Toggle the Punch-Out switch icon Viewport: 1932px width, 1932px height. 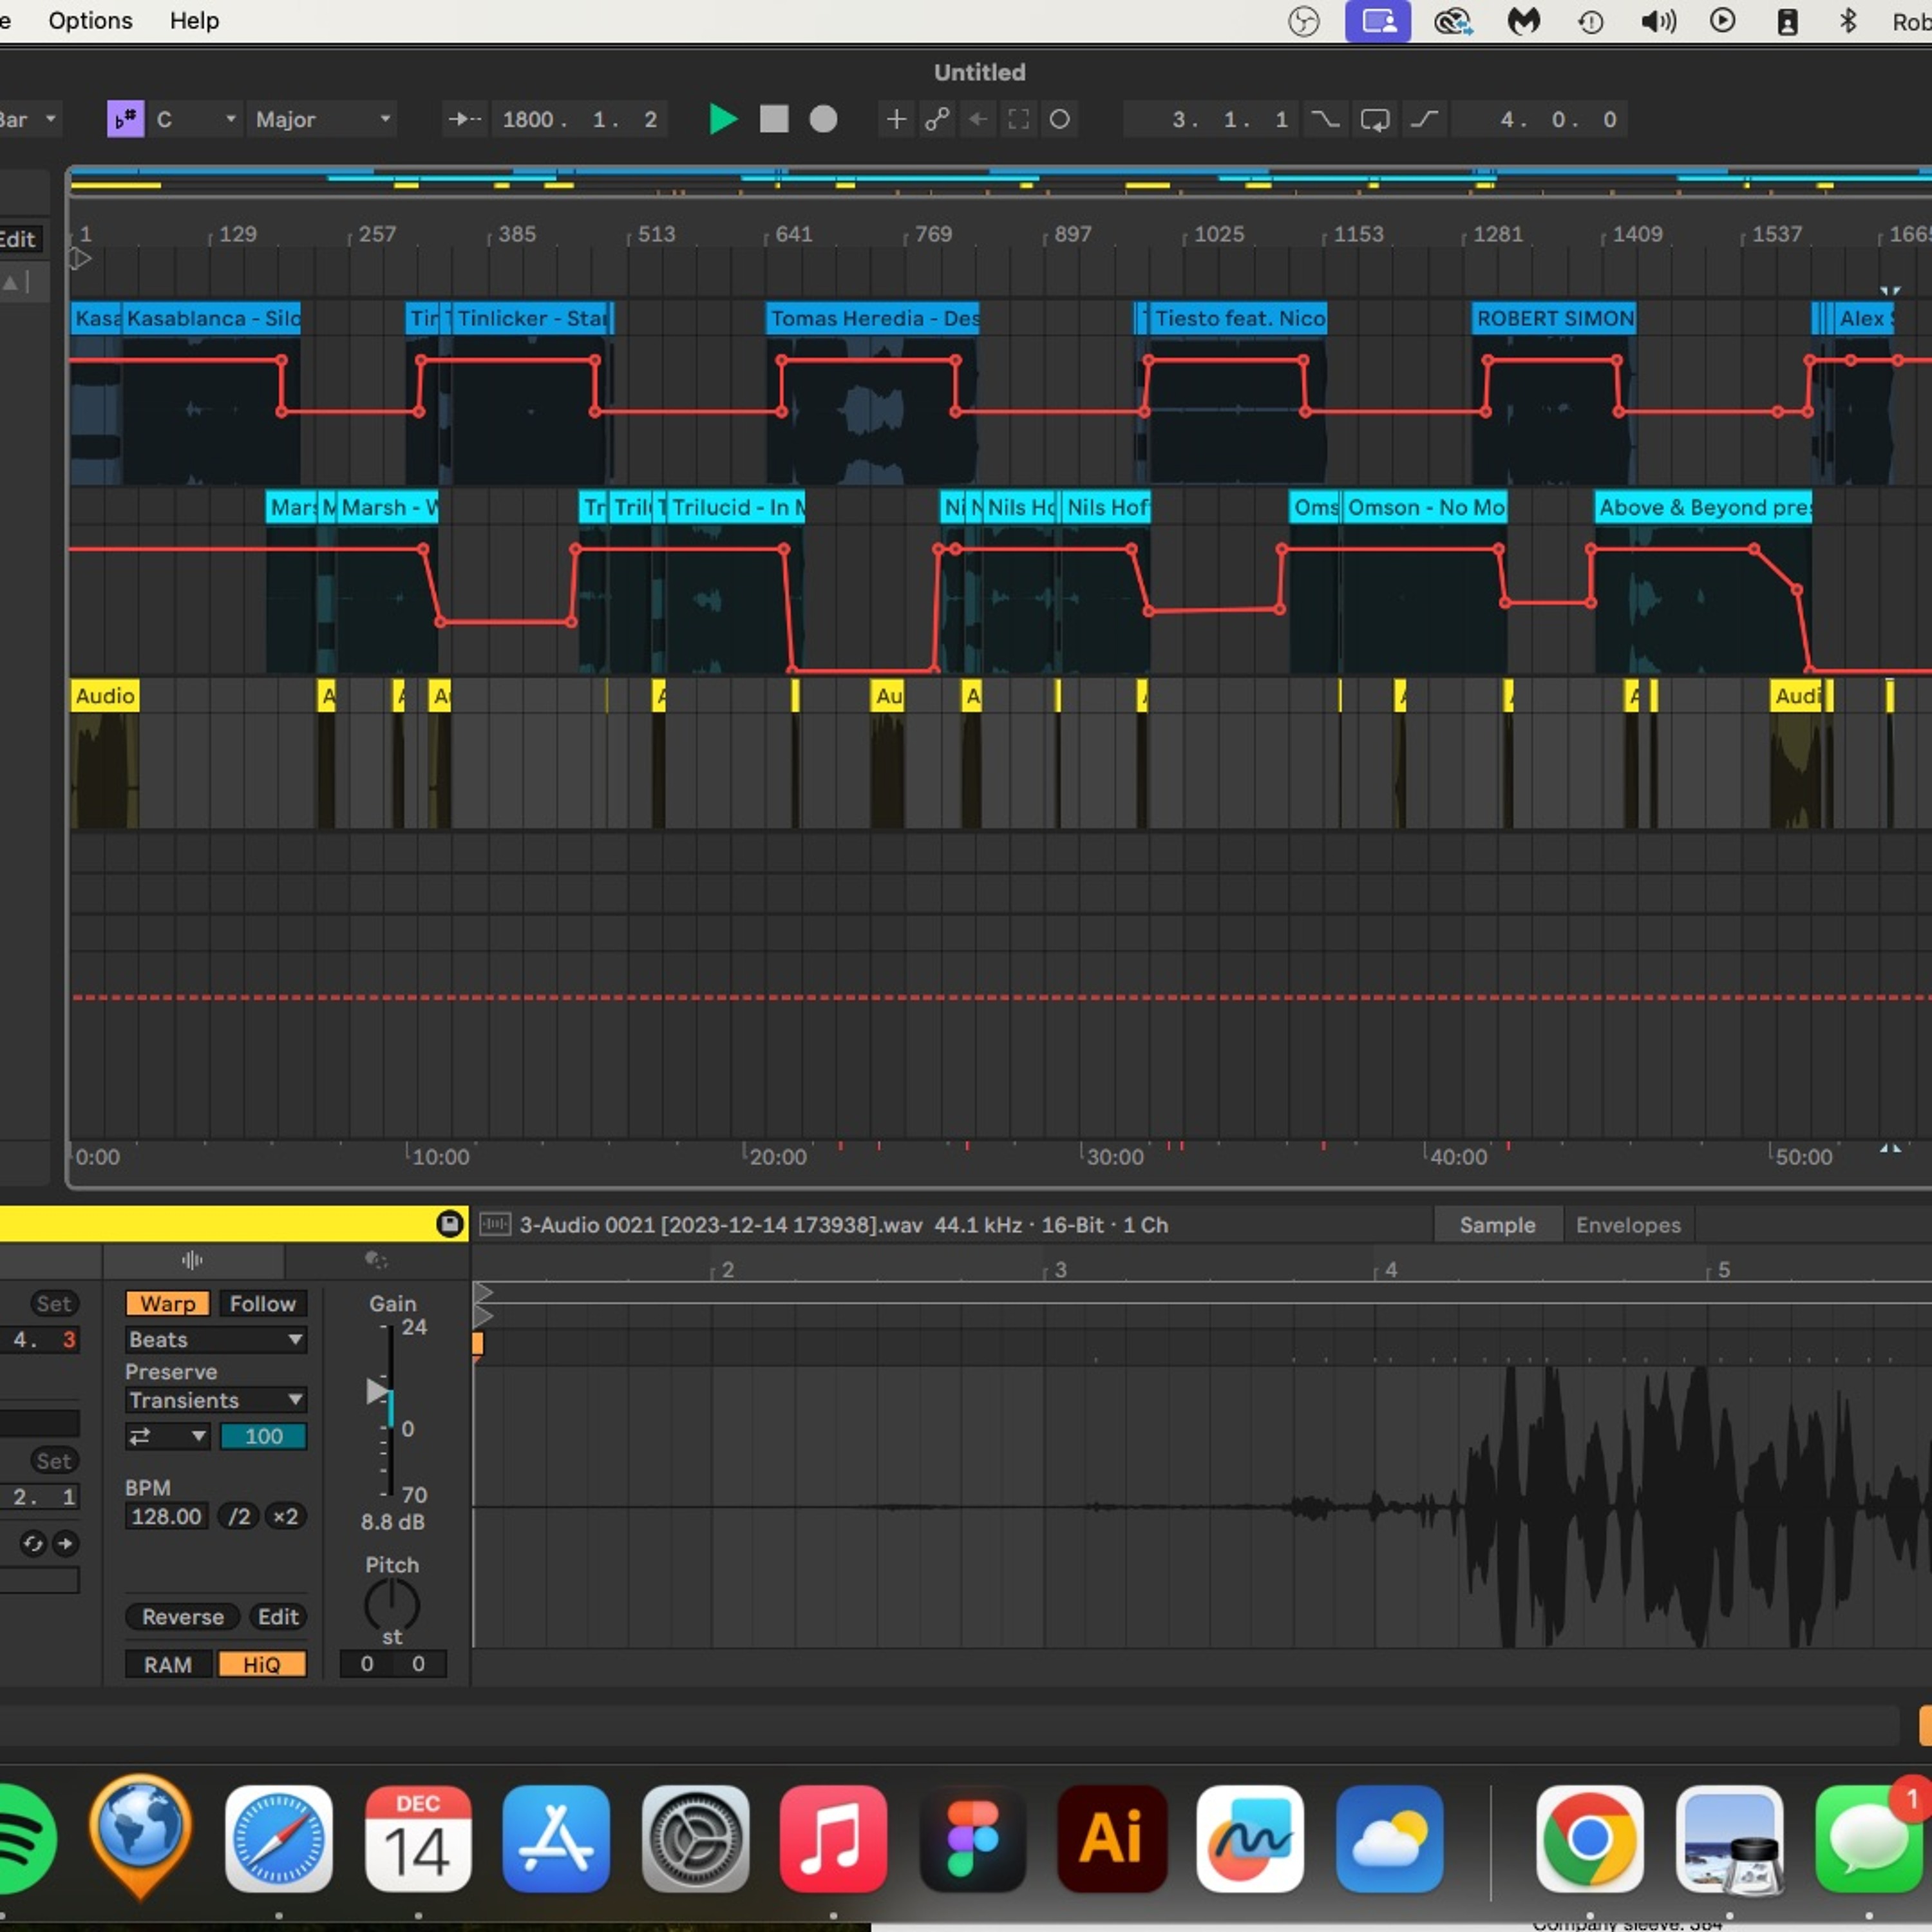point(1424,119)
